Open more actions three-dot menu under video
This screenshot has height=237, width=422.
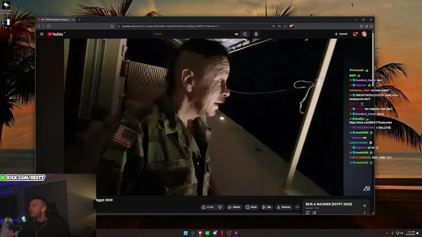coord(297,207)
